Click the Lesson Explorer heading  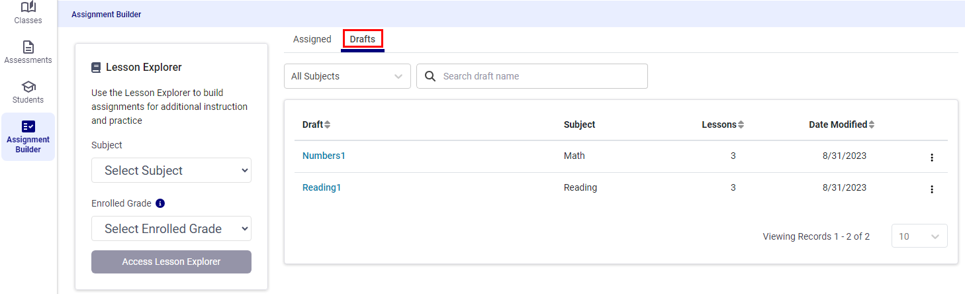(x=144, y=68)
